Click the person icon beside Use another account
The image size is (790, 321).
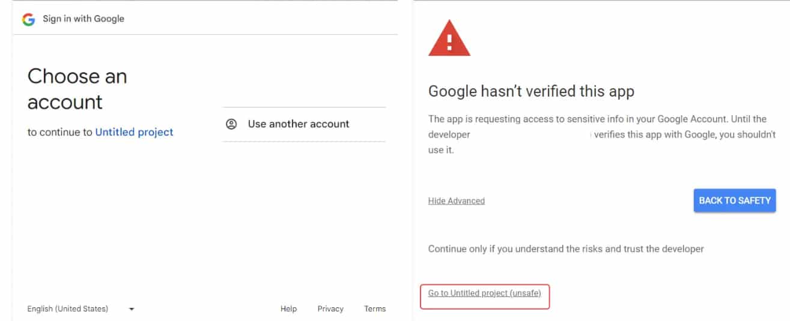click(231, 124)
